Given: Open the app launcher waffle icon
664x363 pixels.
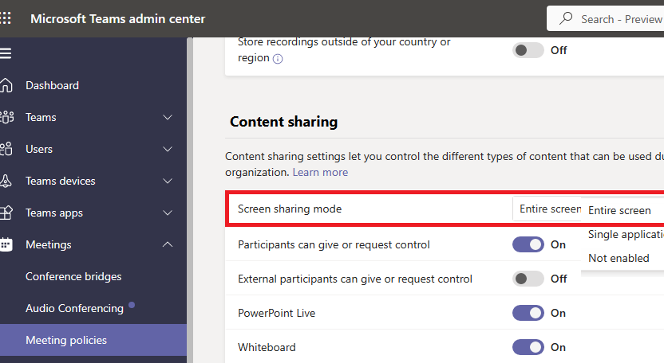Looking at the screenshot, I should pos(6,18).
